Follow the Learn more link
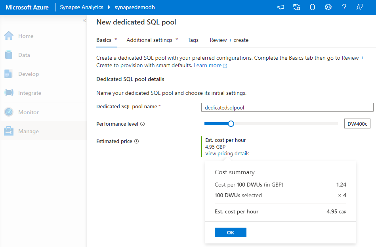This screenshot has height=247, width=376. (210, 66)
